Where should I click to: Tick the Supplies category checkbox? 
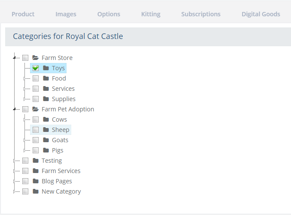coord(36,99)
